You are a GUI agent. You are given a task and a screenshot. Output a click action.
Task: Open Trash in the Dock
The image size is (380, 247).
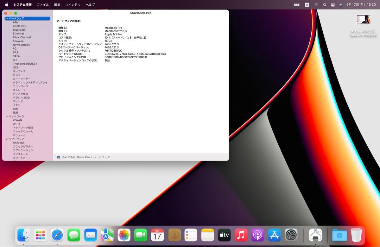[x=357, y=235]
